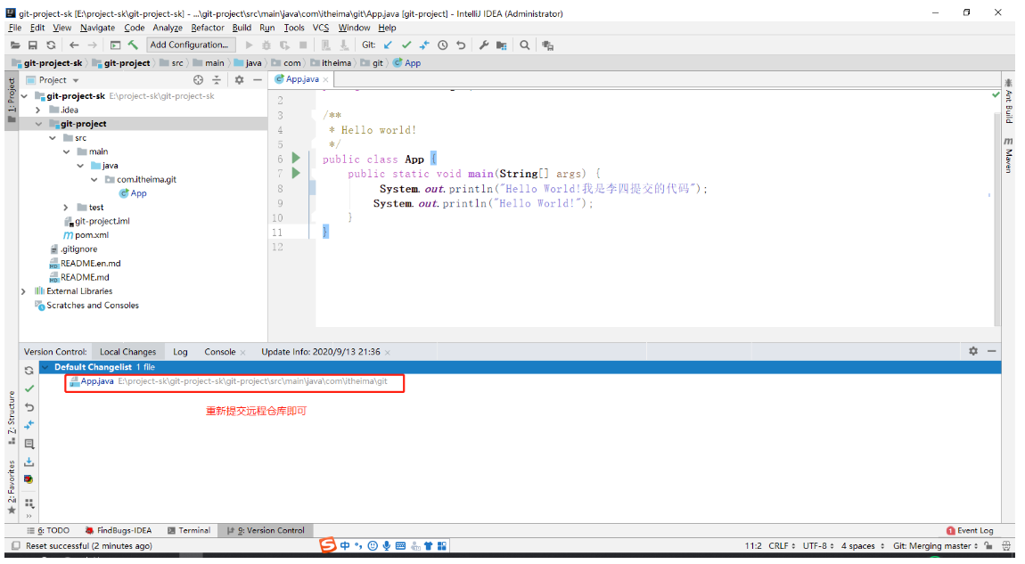Image resolution: width=1025 pixels, height=564 pixels.
Task: Collapse the Default Changelist group
Action: (x=45, y=367)
